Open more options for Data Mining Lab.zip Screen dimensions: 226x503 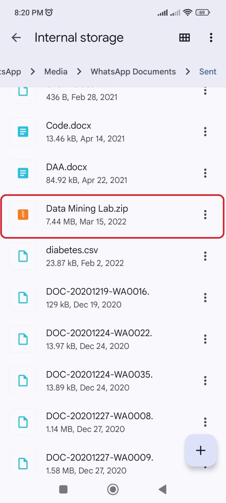[x=205, y=214]
